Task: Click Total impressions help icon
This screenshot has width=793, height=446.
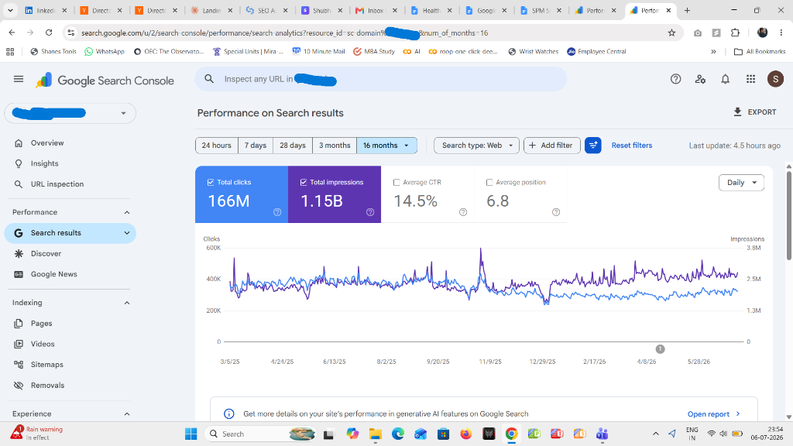Action: 370,212
